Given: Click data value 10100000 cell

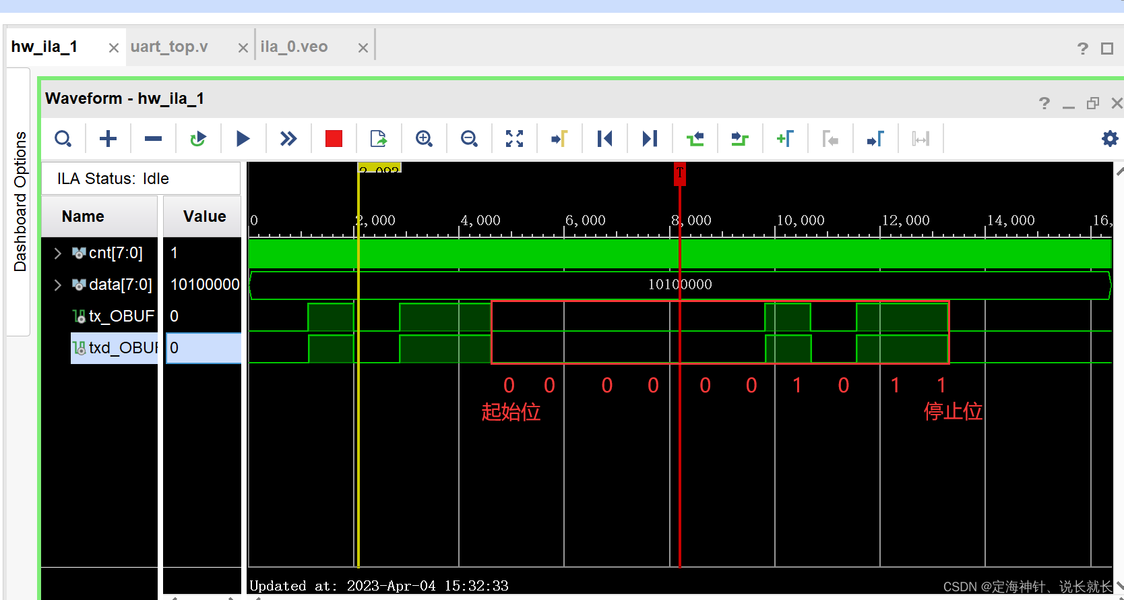Looking at the screenshot, I should pyautogui.click(x=205, y=284).
